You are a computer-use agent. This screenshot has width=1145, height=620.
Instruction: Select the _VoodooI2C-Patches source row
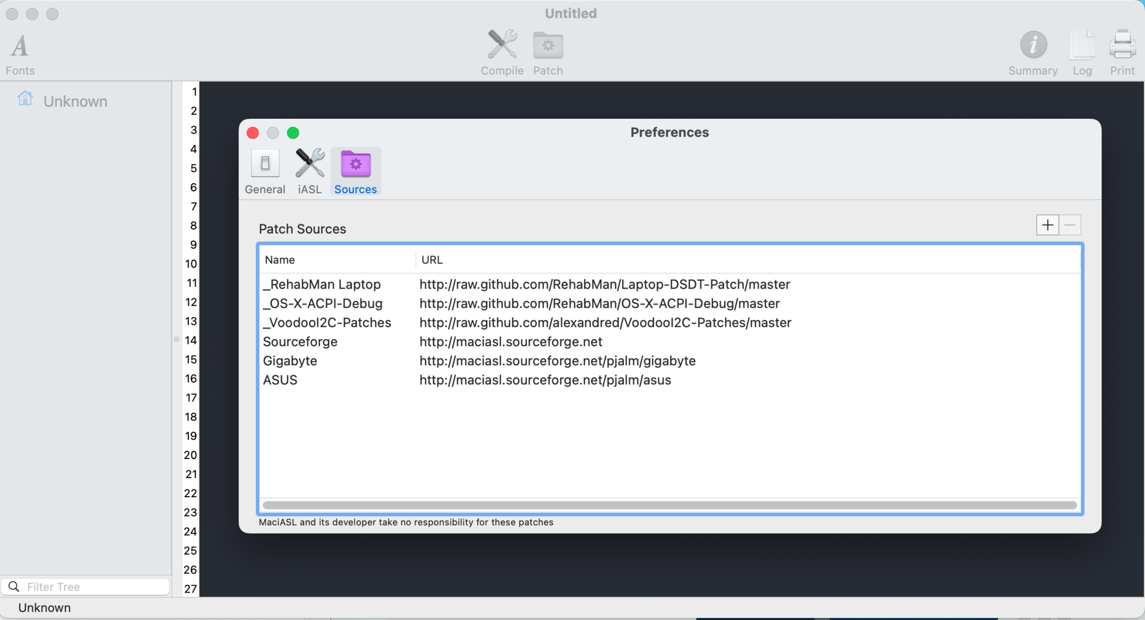coord(670,323)
